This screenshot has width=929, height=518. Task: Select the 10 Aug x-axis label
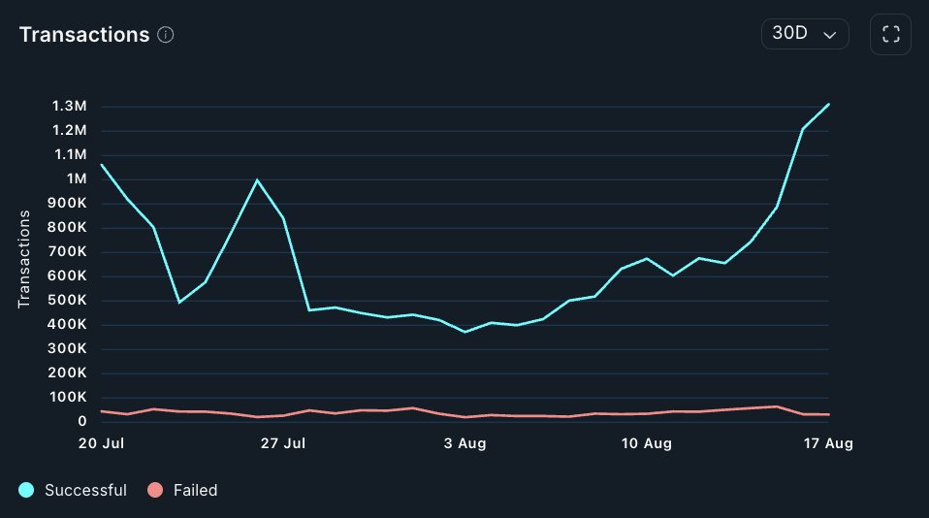click(647, 443)
